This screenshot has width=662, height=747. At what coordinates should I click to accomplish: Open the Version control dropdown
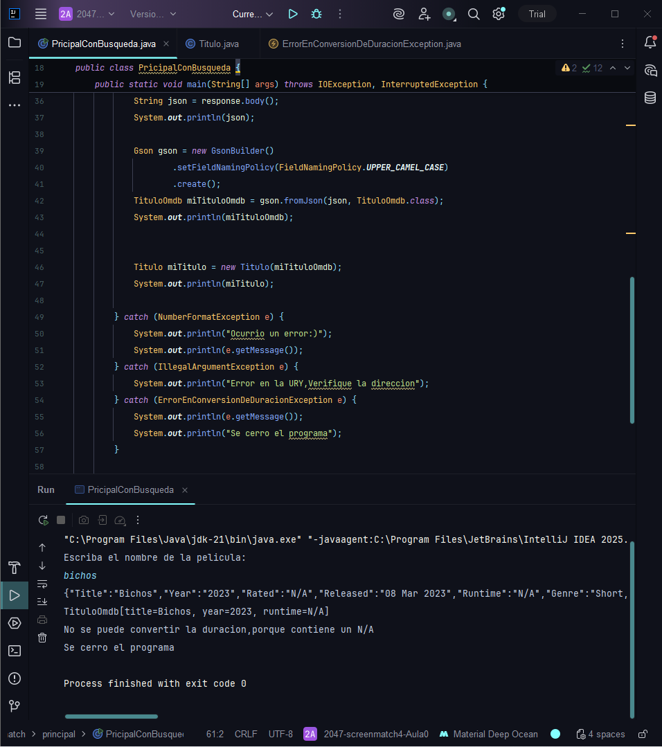point(153,14)
